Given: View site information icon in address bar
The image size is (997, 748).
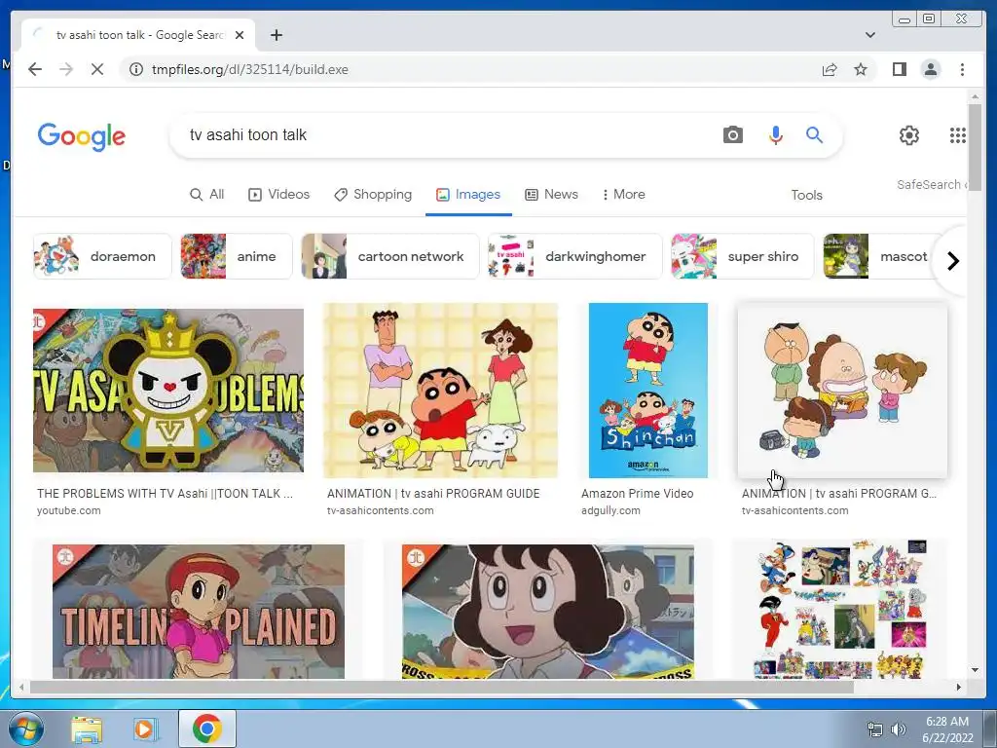Looking at the screenshot, I should (x=136, y=69).
